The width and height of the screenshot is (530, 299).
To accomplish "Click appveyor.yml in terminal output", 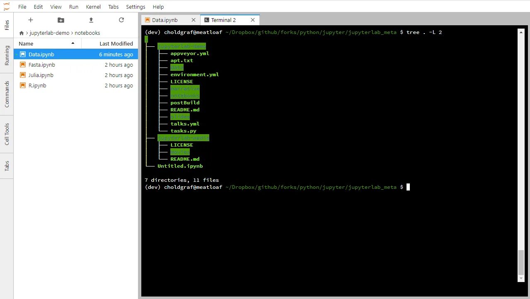I will point(190,53).
